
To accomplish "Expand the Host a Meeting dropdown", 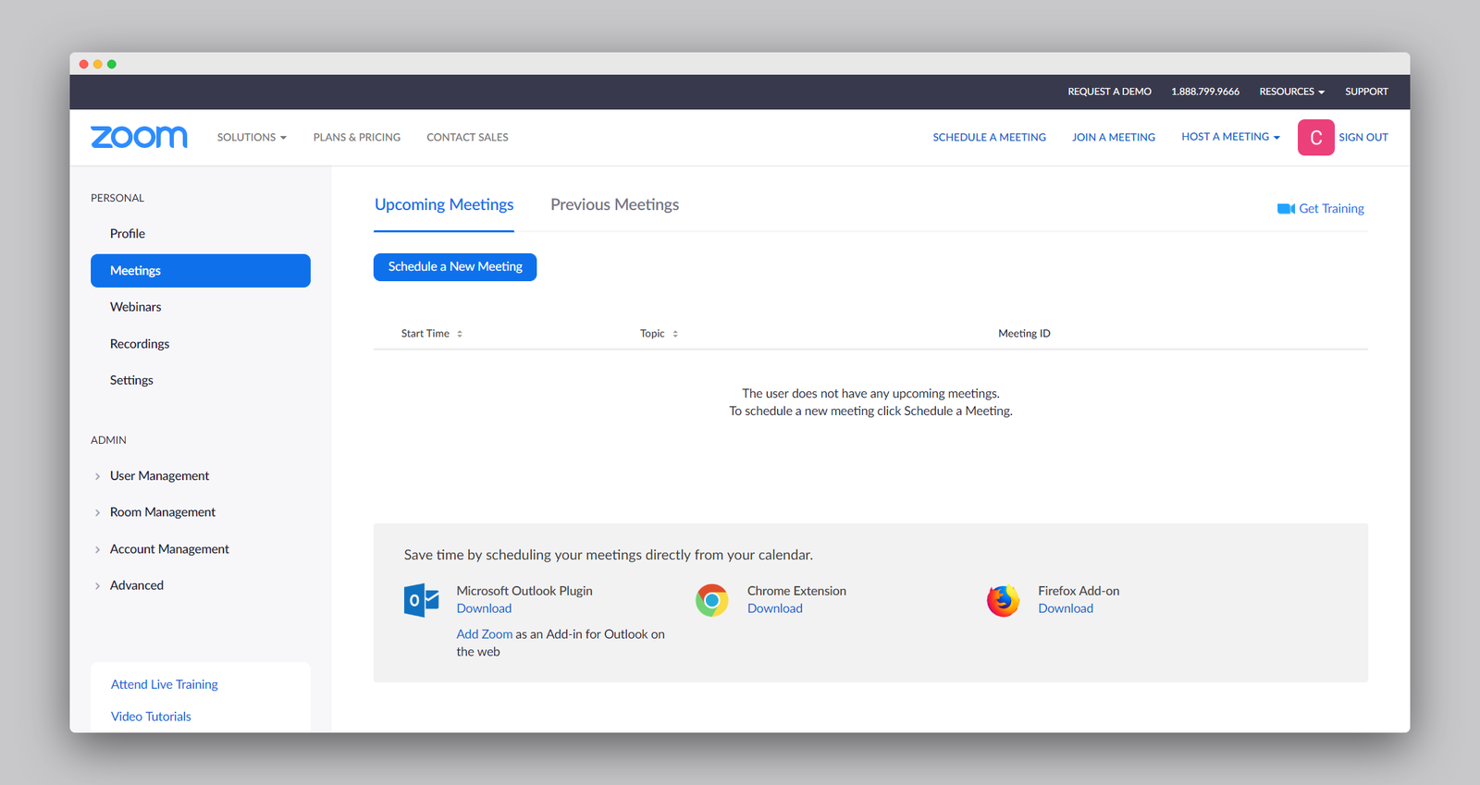I will point(1230,137).
